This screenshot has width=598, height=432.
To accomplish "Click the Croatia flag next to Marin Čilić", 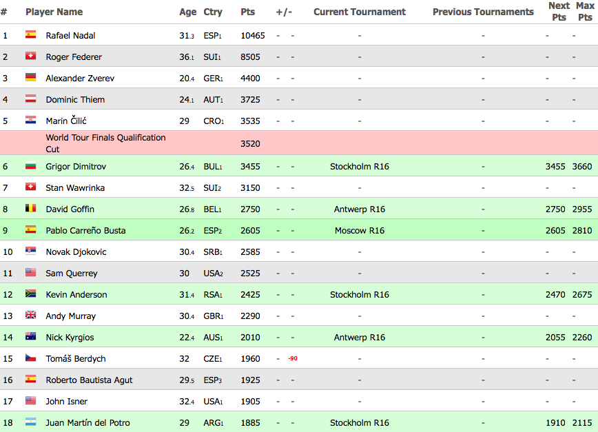I will (30, 121).
